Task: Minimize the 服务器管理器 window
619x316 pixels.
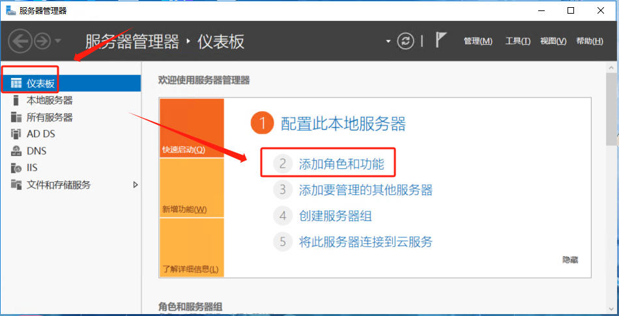Action: (540, 10)
